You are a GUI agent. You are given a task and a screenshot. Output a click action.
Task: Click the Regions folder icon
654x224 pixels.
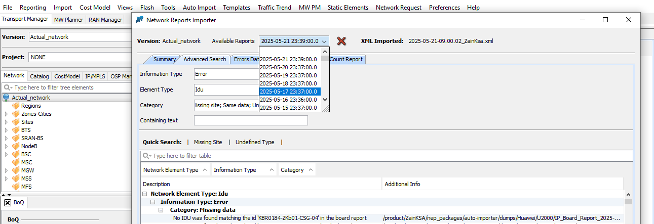[x=16, y=106]
